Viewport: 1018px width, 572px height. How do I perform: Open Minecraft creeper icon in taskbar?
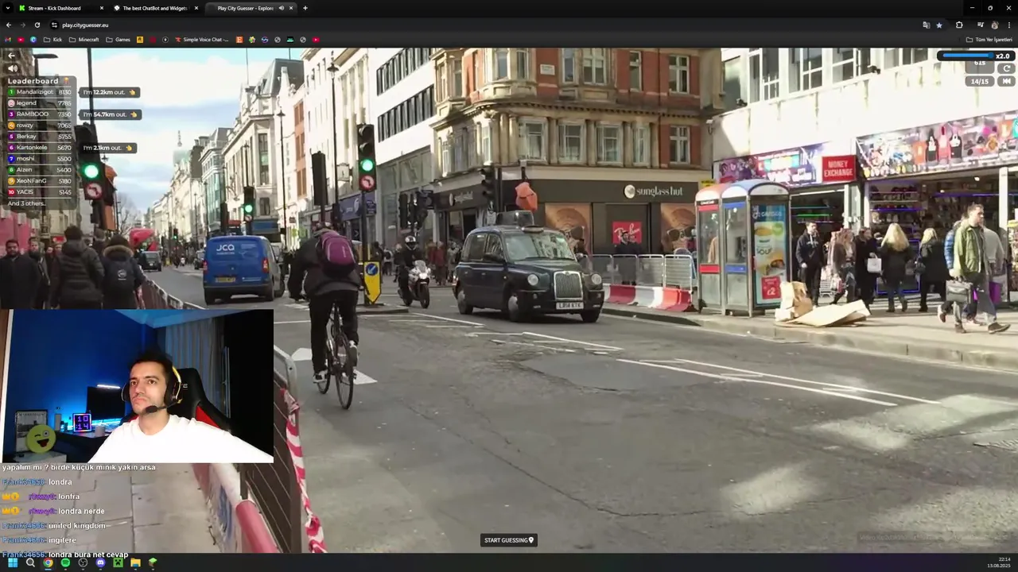coord(118,562)
